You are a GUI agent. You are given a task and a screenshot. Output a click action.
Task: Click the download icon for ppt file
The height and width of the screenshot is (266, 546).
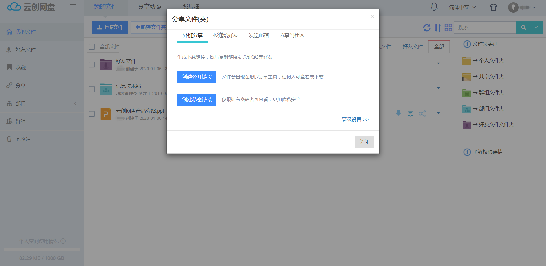(x=398, y=113)
